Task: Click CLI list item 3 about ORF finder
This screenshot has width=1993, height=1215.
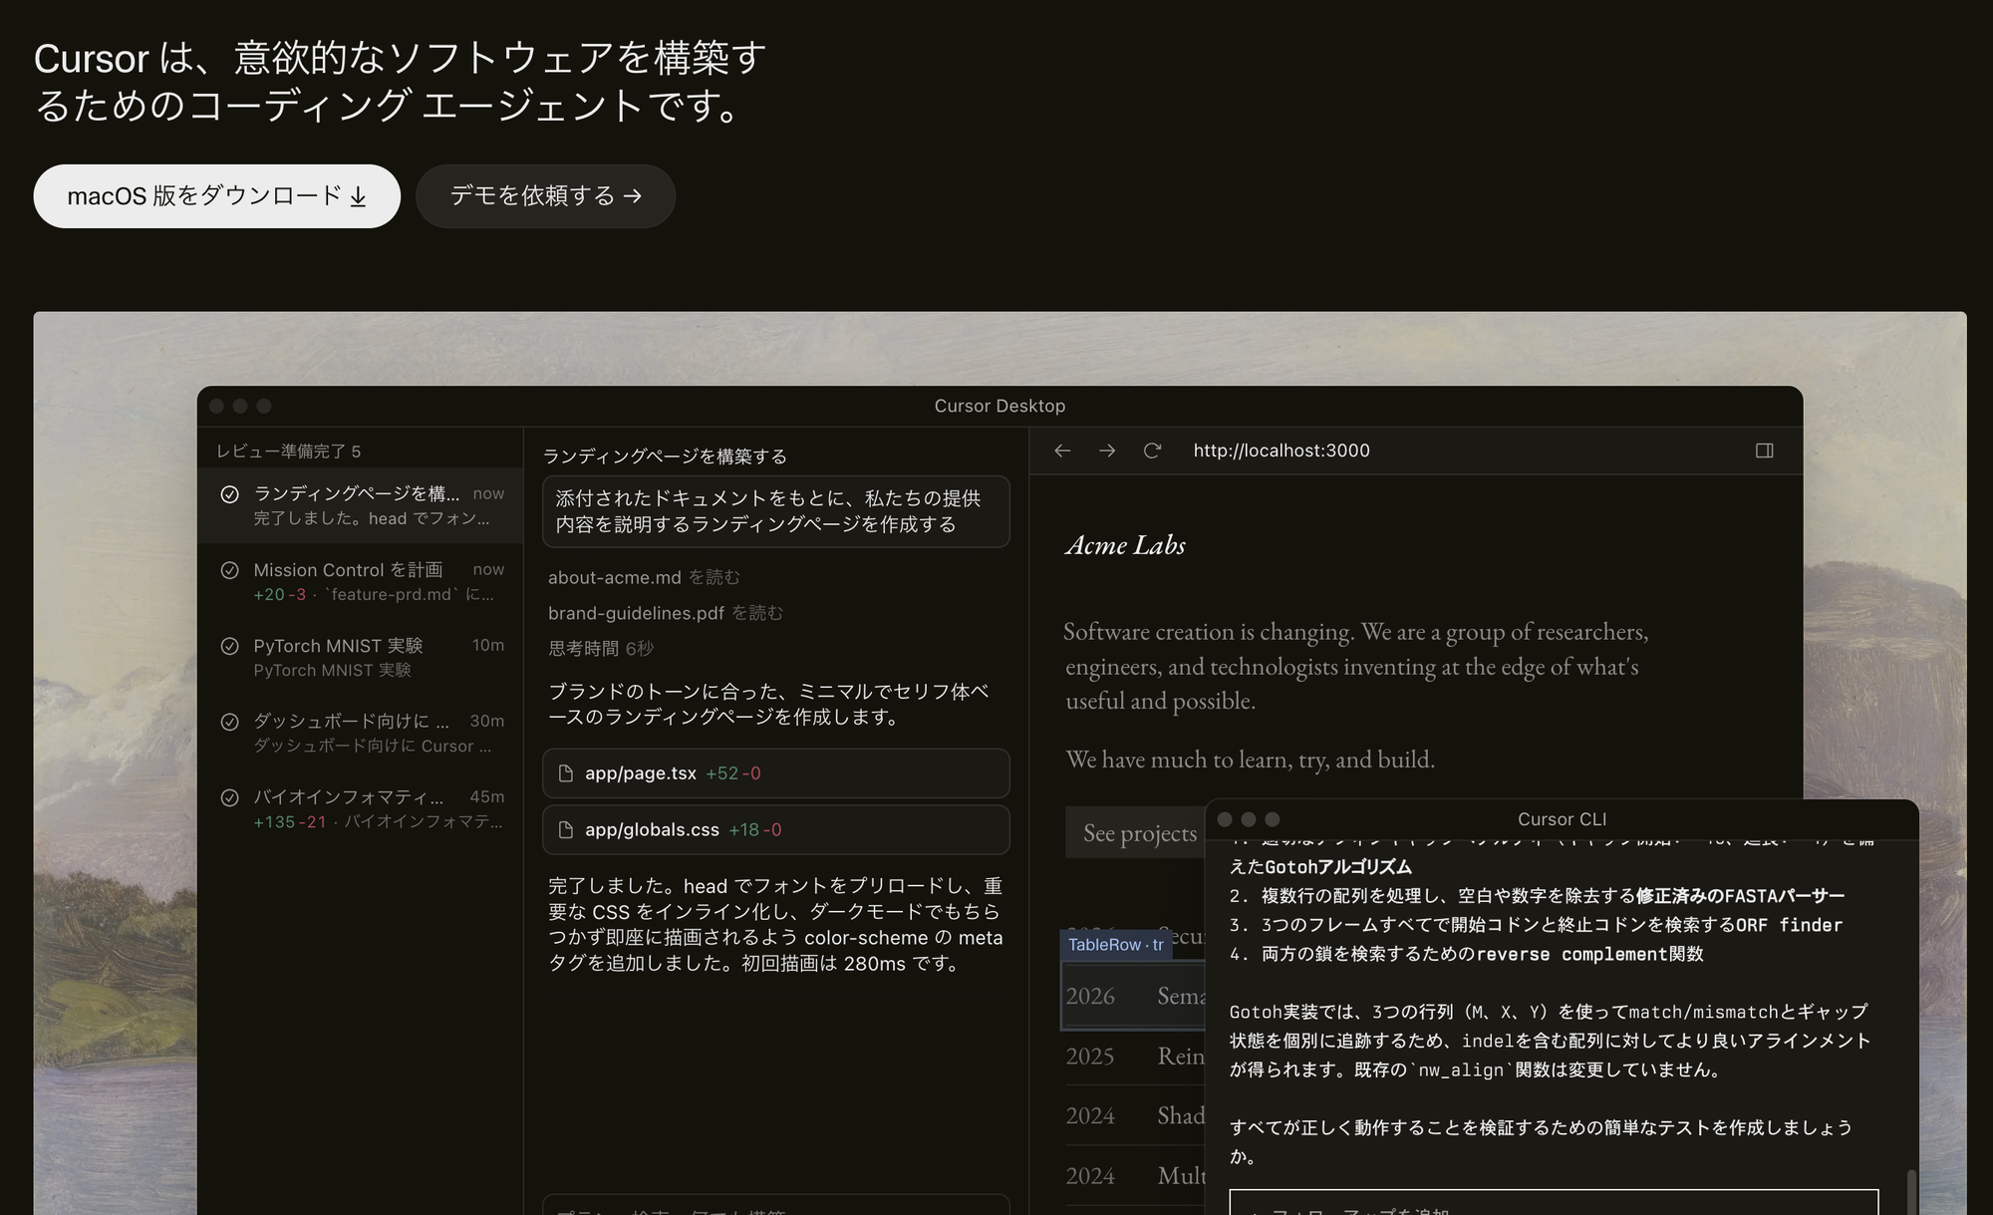Action: (1536, 925)
